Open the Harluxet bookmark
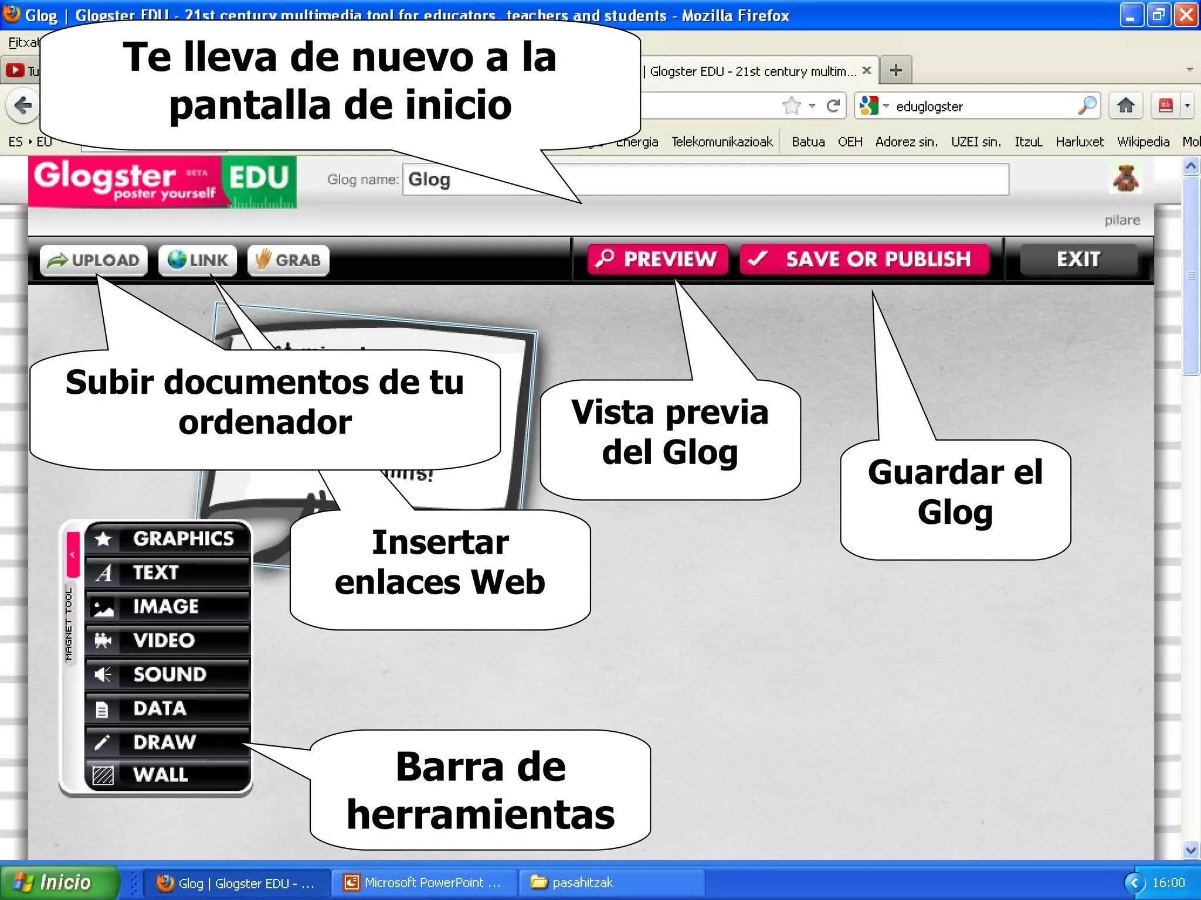1201x900 pixels. 1079,142
